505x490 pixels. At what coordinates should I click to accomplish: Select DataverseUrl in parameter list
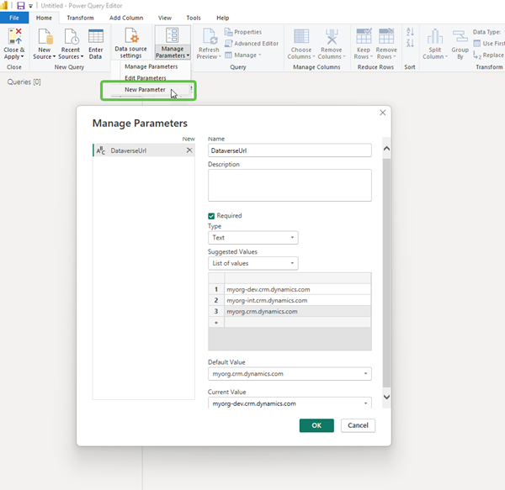(x=144, y=150)
